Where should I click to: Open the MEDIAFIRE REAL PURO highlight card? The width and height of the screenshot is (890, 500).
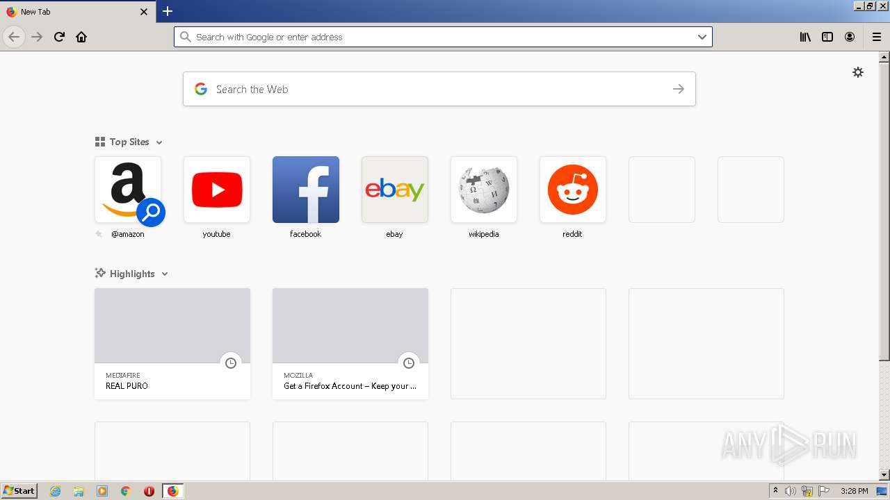(x=172, y=344)
